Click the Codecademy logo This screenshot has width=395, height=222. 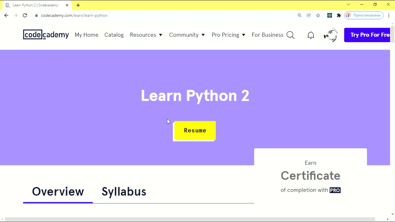click(46, 35)
